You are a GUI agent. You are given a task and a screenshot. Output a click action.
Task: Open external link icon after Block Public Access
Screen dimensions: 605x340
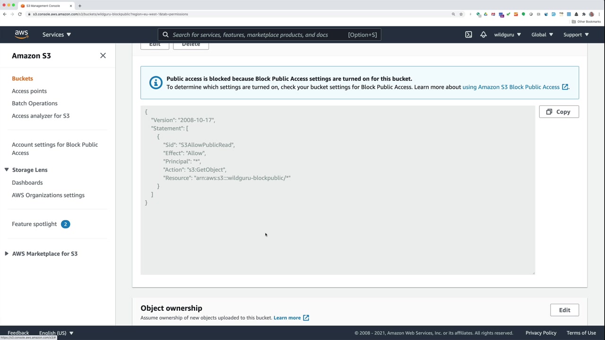click(x=565, y=87)
